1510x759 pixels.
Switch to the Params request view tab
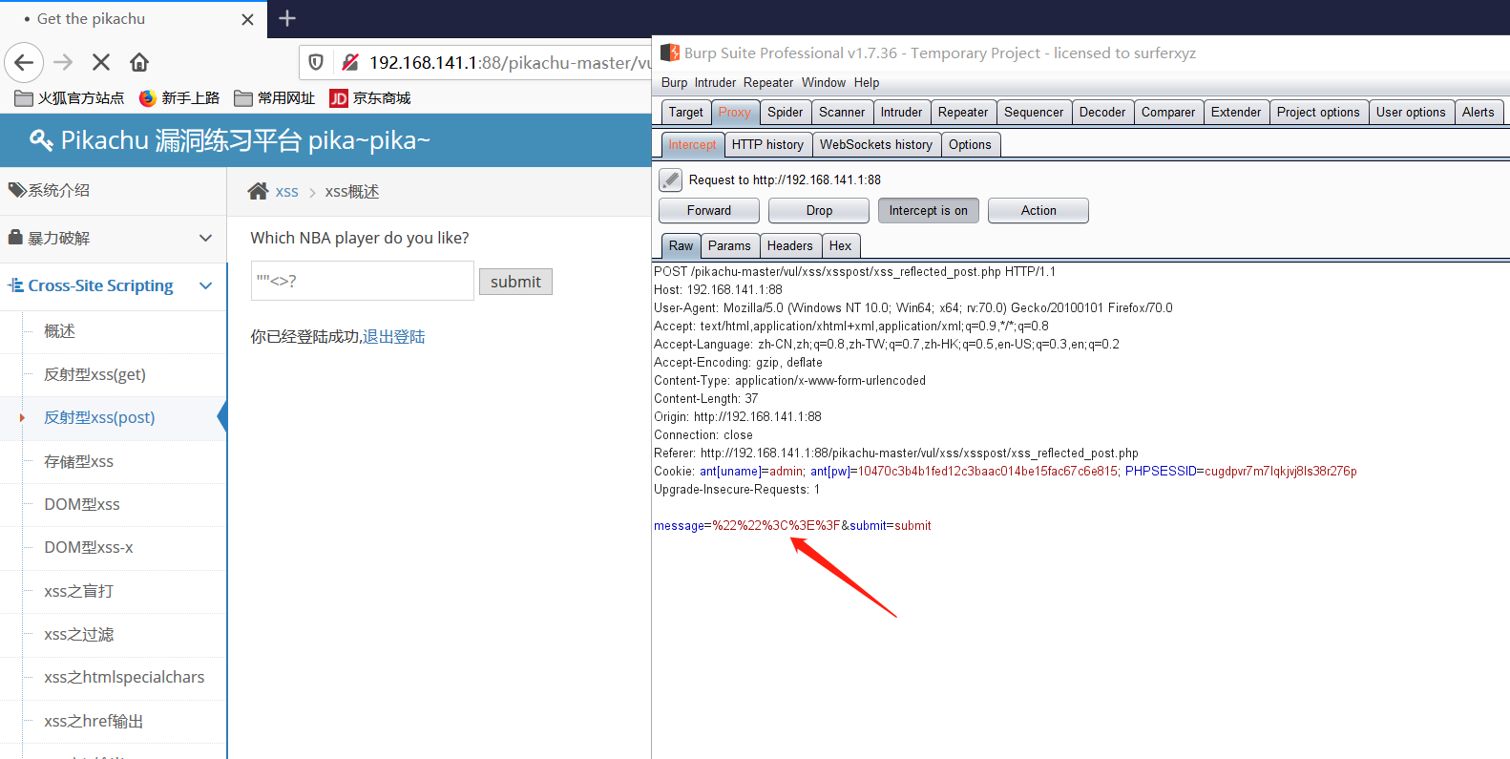tap(729, 245)
